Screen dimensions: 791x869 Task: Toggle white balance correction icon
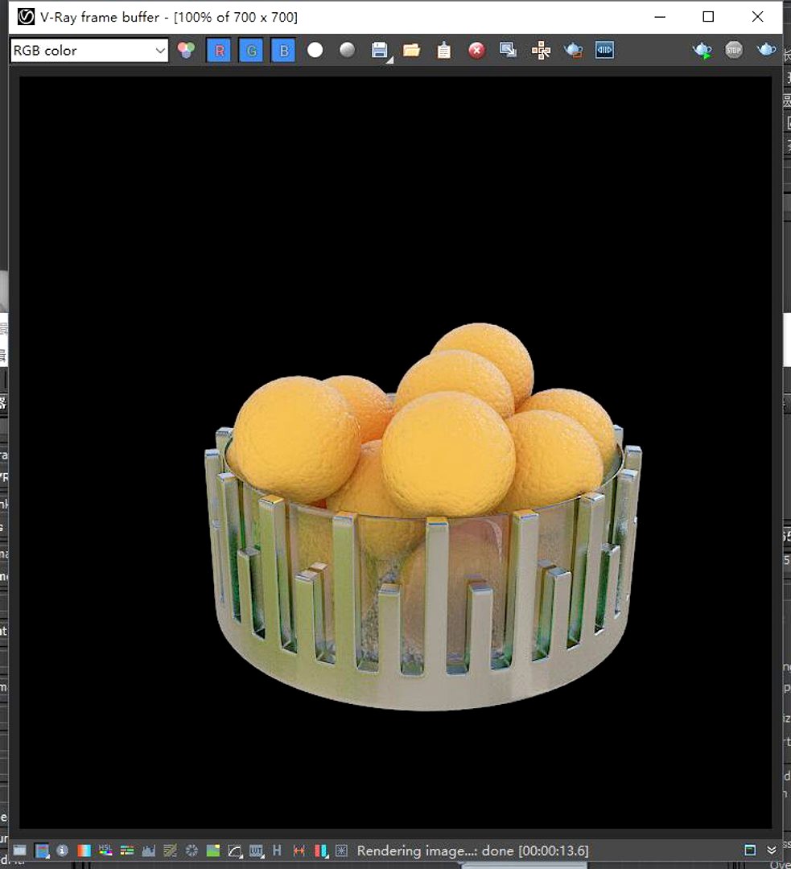point(84,850)
